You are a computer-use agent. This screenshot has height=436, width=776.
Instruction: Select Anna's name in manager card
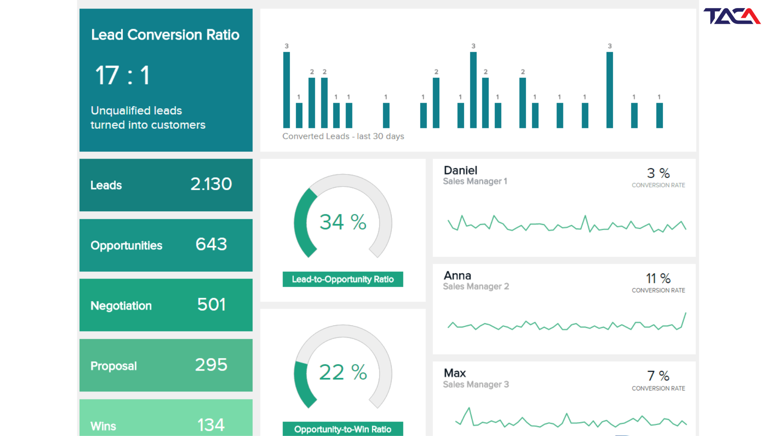point(458,276)
